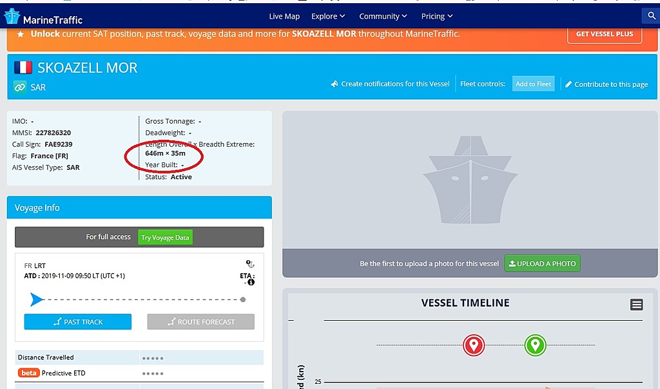The image size is (660, 389).
Task: Click the hidden Distance Travelled value dots
Action: tap(152, 358)
